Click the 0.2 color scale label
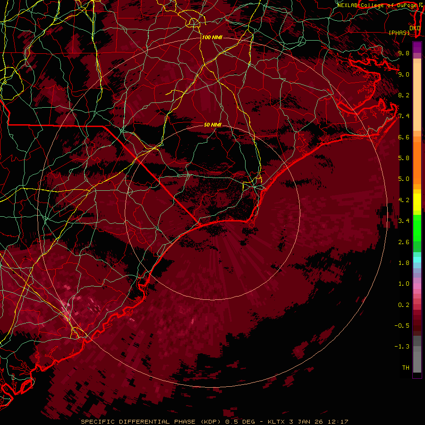 click(404, 305)
